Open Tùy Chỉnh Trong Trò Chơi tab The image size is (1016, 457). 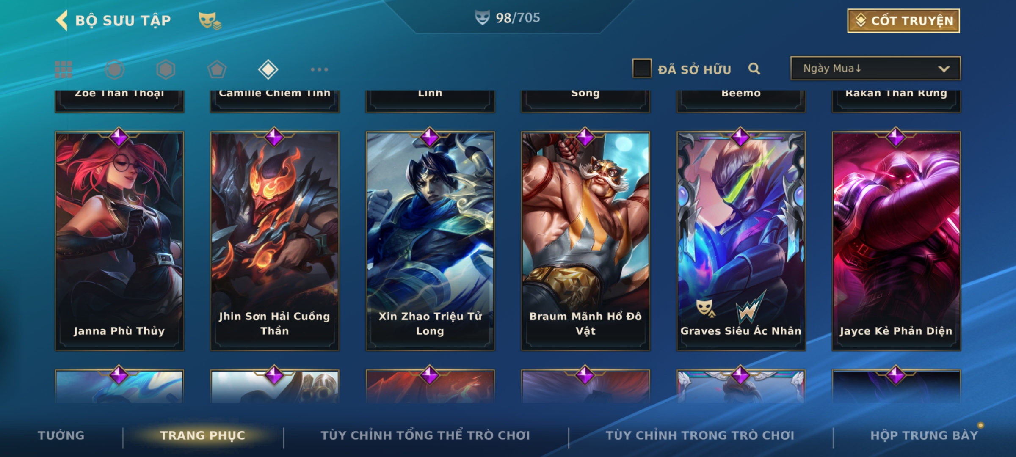pyautogui.click(x=700, y=435)
